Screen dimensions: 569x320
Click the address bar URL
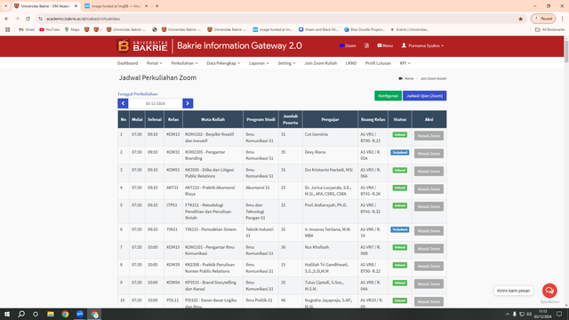pyautogui.click(x=83, y=19)
